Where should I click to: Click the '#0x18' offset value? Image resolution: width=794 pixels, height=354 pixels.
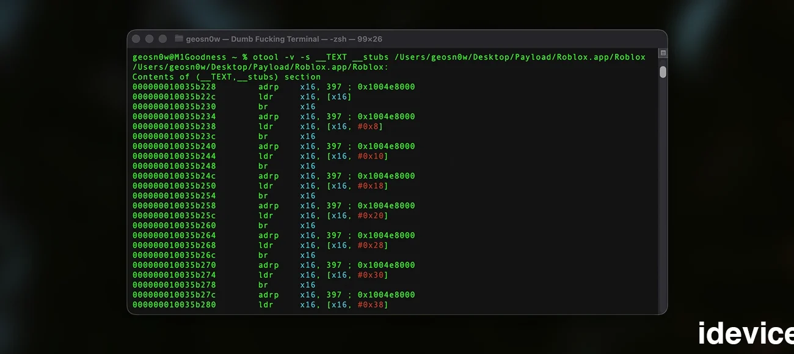pyautogui.click(x=370, y=186)
